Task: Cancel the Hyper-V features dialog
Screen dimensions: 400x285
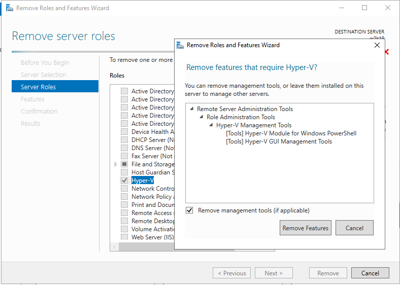Action: click(354, 228)
